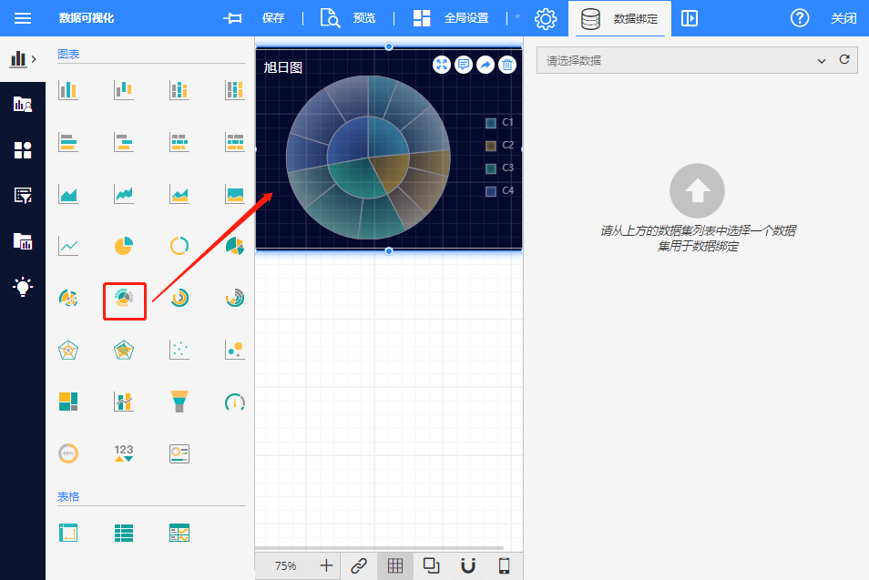Click the funnel chart icon
This screenshot has width=869, height=580.
click(x=179, y=402)
